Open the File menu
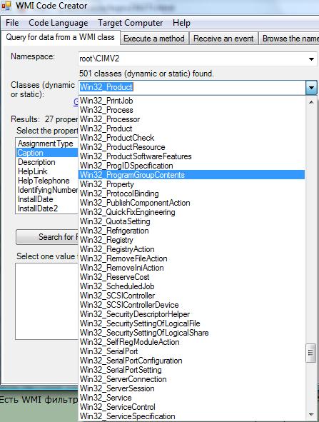This screenshot has width=319, height=422. coord(12,23)
